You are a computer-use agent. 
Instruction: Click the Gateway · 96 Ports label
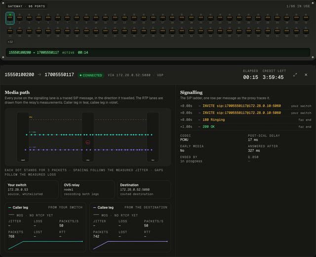[26, 6]
